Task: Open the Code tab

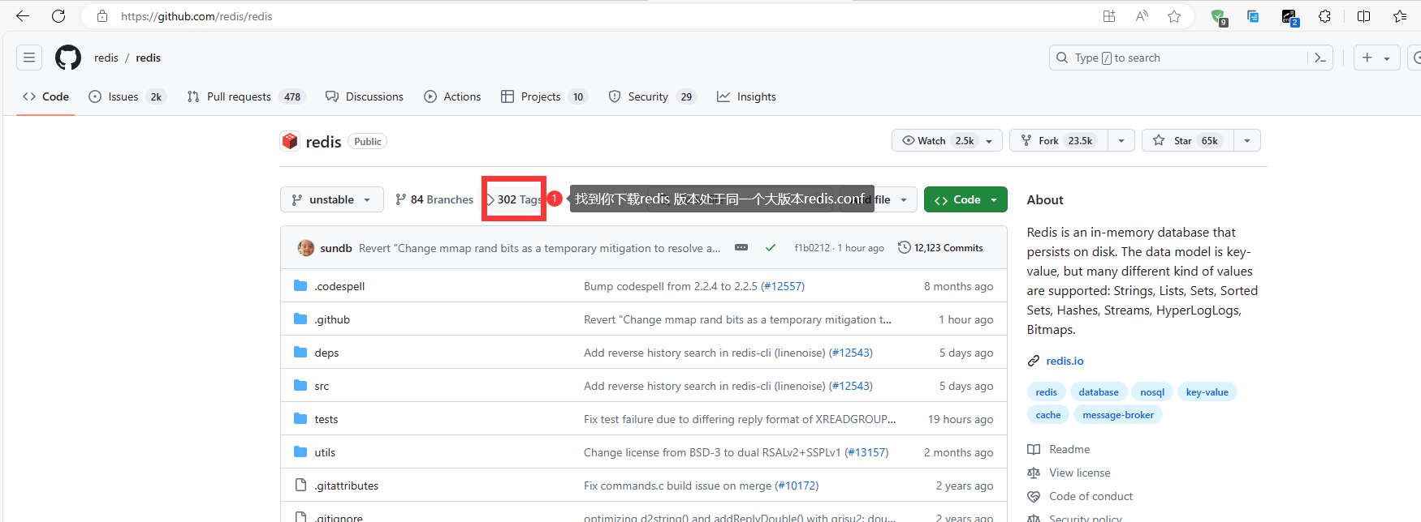Action: tap(45, 96)
